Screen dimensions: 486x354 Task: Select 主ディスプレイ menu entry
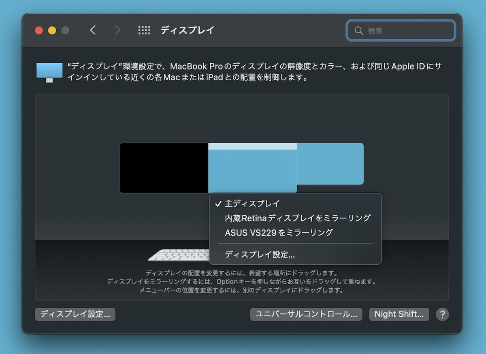pos(295,204)
